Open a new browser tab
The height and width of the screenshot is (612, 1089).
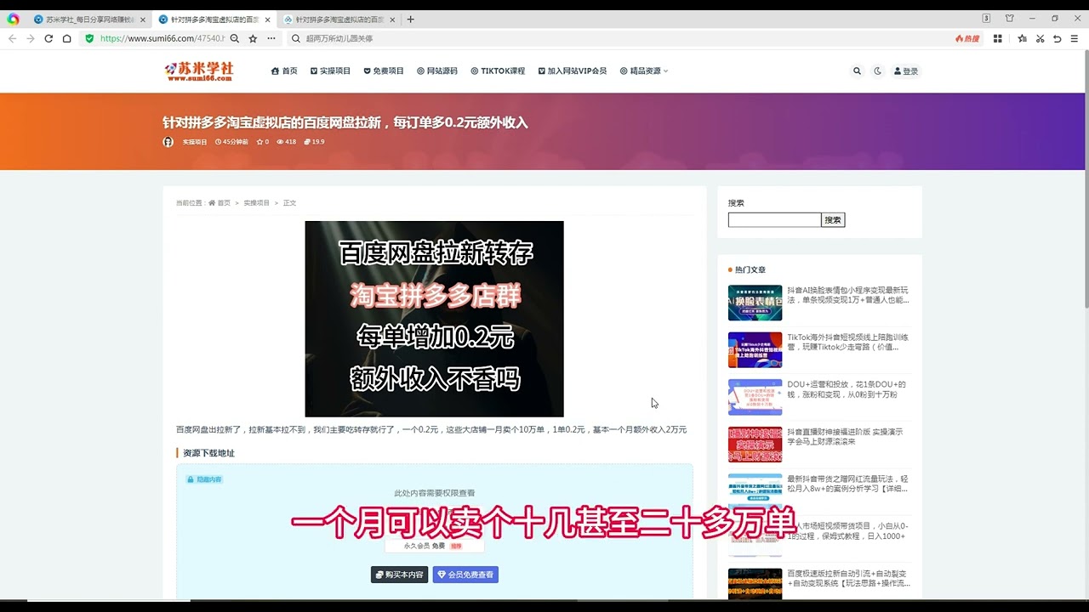pos(411,19)
